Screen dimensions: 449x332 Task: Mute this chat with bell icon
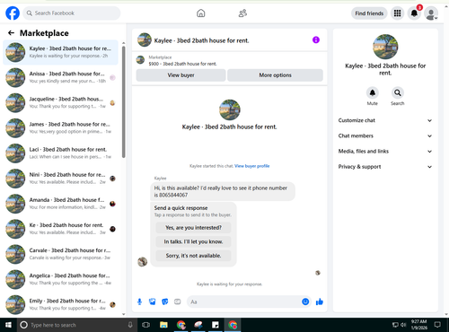pos(373,93)
